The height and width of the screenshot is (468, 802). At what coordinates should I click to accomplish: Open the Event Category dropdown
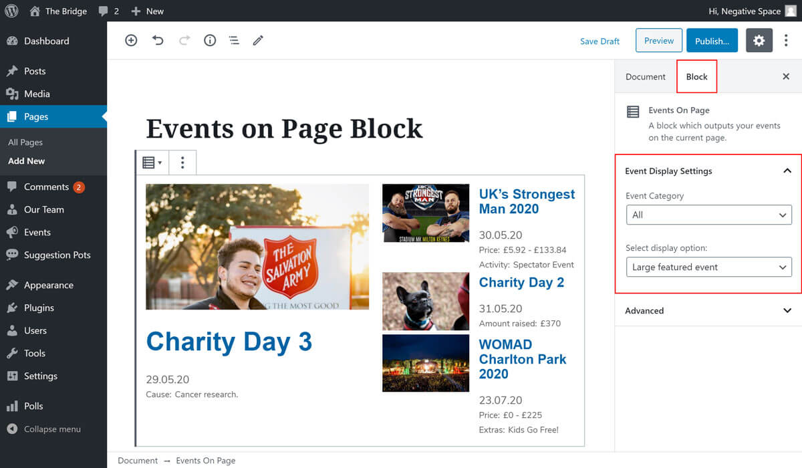coord(708,215)
